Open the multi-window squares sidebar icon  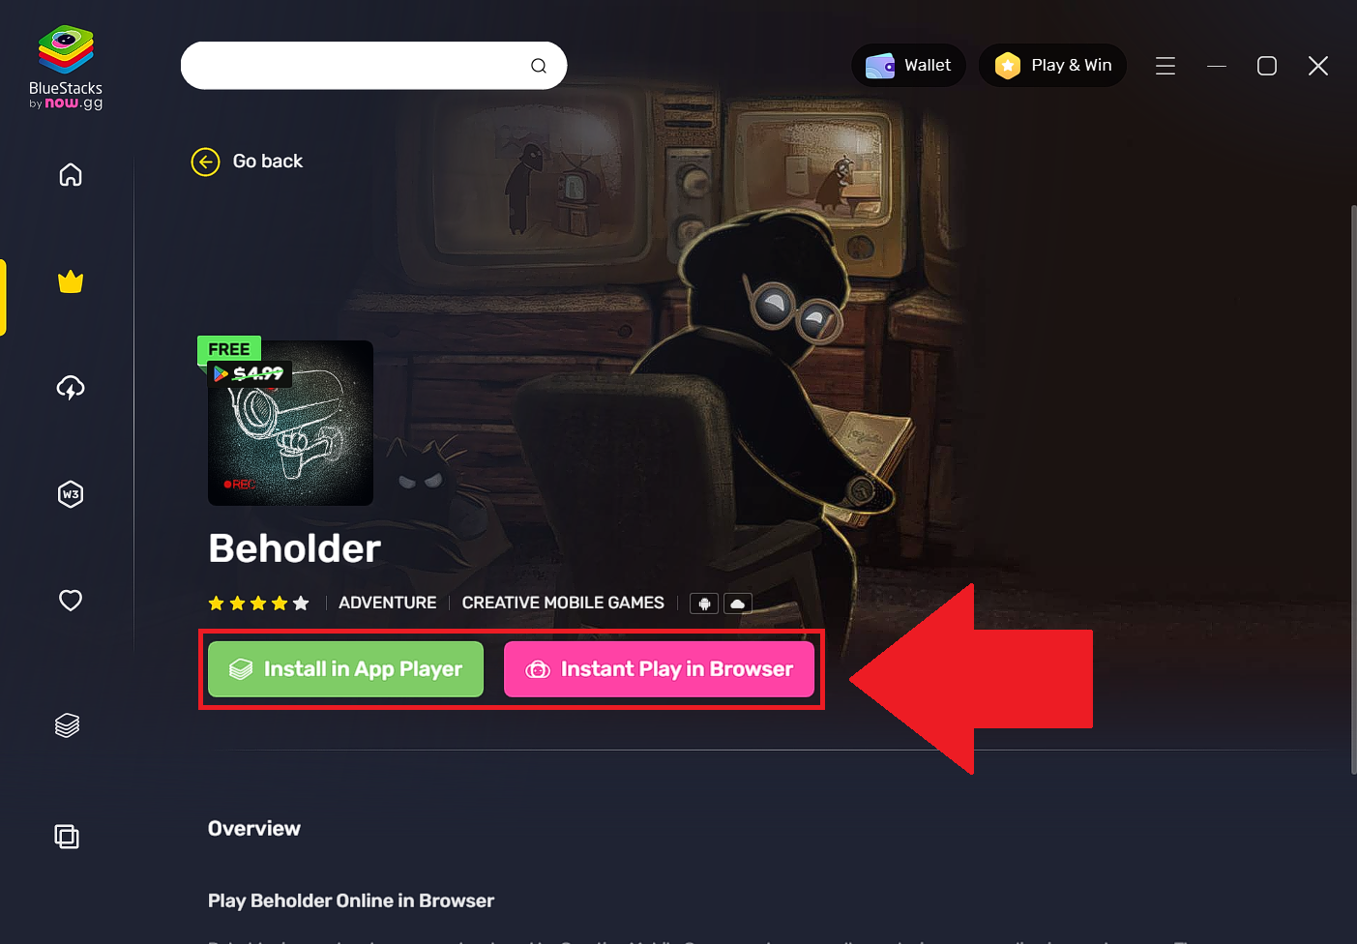(x=67, y=837)
